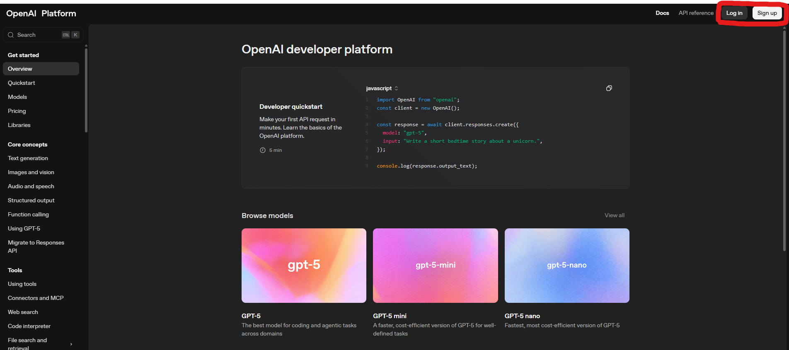Click the Sign up button
This screenshot has height=350, width=789.
(x=767, y=13)
